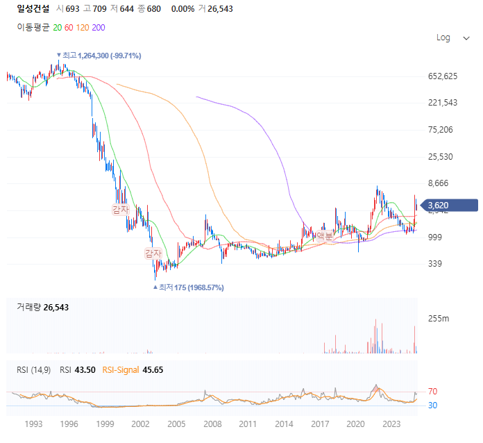Image resolution: width=483 pixels, height=443 pixels.
Task: Click the 종 680 close price value
Action: click(149, 8)
